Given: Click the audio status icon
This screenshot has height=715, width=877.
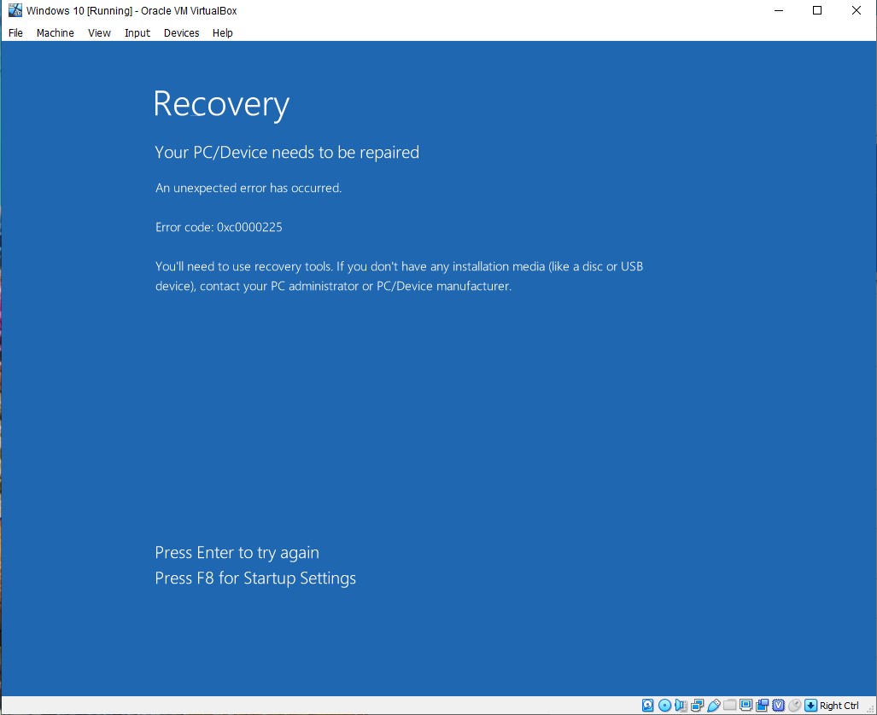Looking at the screenshot, I should pyautogui.click(x=681, y=706).
